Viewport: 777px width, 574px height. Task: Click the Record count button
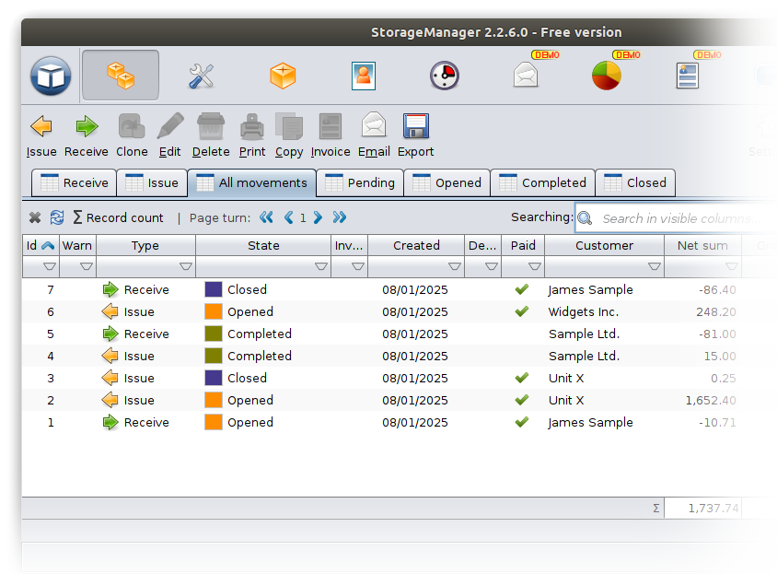(118, 217)
